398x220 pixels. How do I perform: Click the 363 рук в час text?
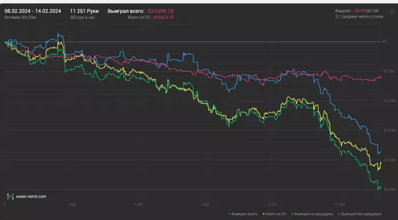[x=82, y=18]
